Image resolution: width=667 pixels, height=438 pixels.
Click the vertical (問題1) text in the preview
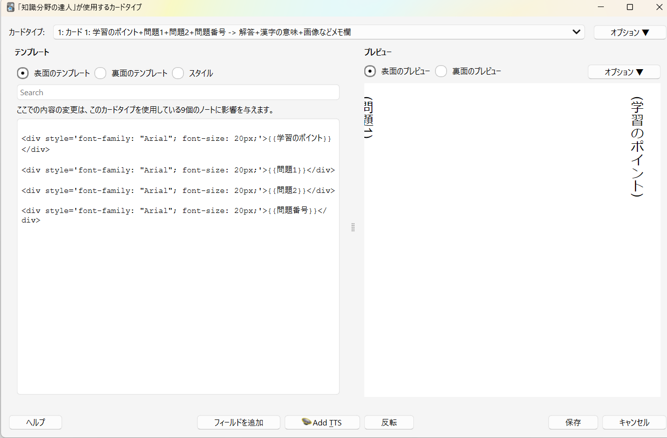pyautogui.click(x=368, y=118)
